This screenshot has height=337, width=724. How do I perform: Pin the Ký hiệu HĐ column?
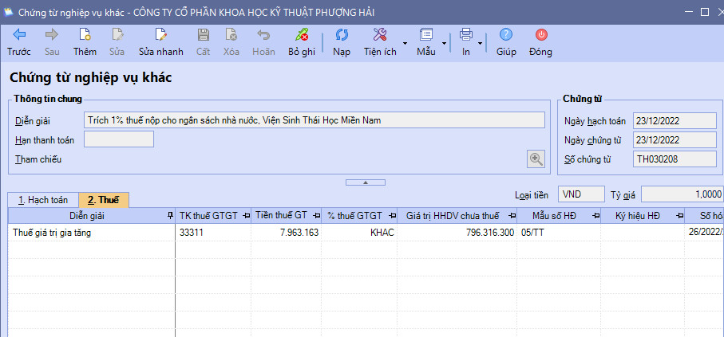(679, 216)
